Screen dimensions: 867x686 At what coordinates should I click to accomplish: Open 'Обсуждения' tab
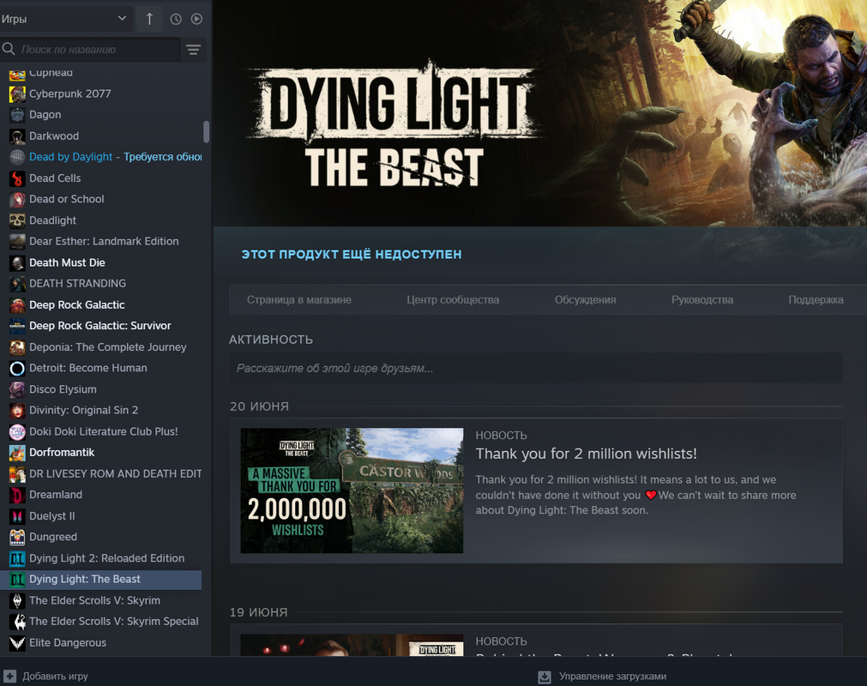click(x=585, y=299)
